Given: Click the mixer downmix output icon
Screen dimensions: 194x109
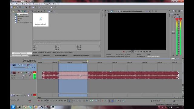Looking at the screenshot, I should [176, 11].
